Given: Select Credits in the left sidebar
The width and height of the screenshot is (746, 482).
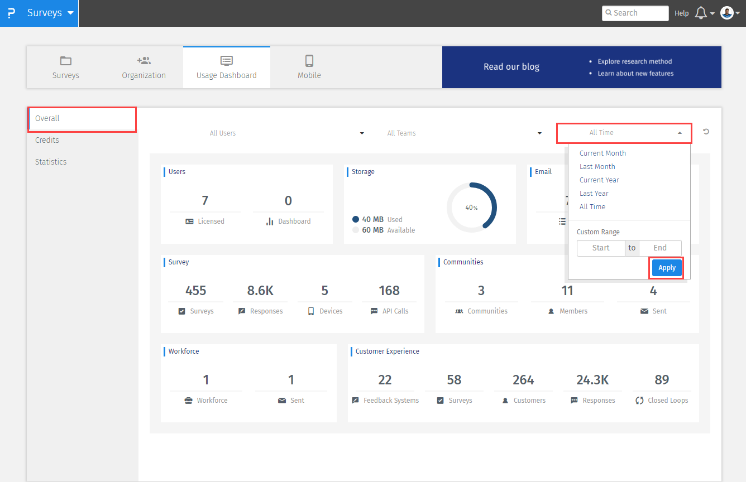Looking at the screenshot, I should (x=47, y=140).
